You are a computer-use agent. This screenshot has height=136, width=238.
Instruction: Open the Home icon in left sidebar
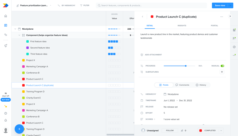click(6, 16)
